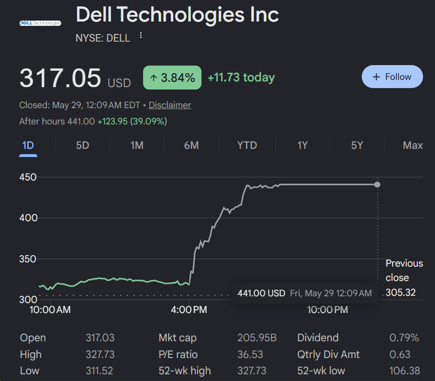Click the Mkt cap value 205.95B

[257, 338]
